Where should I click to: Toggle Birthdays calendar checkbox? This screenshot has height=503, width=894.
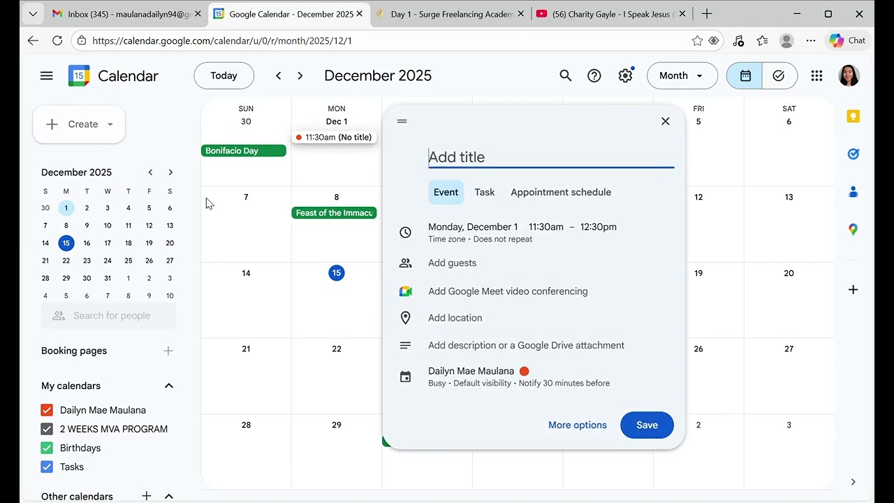(x=47, y=448)
